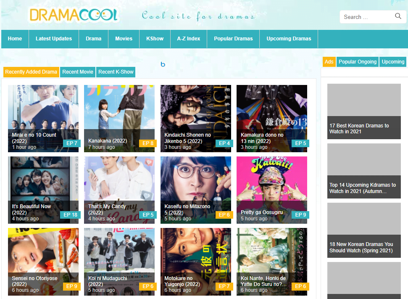Viewport: 408px width, 299px height.
Task: Select the Recently Added Drama tab
Action: click(31, 72)
